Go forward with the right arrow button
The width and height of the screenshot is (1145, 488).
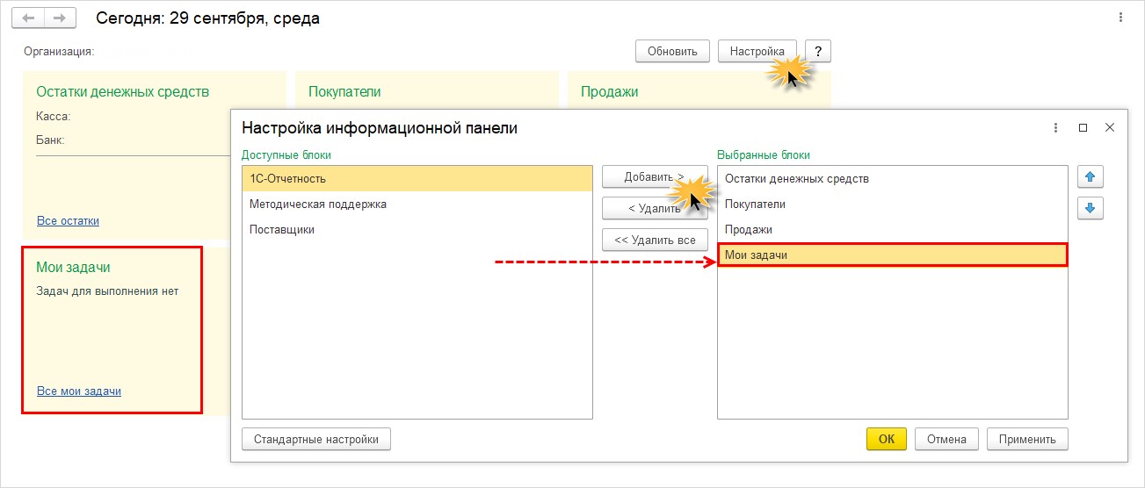coord(59,18)
